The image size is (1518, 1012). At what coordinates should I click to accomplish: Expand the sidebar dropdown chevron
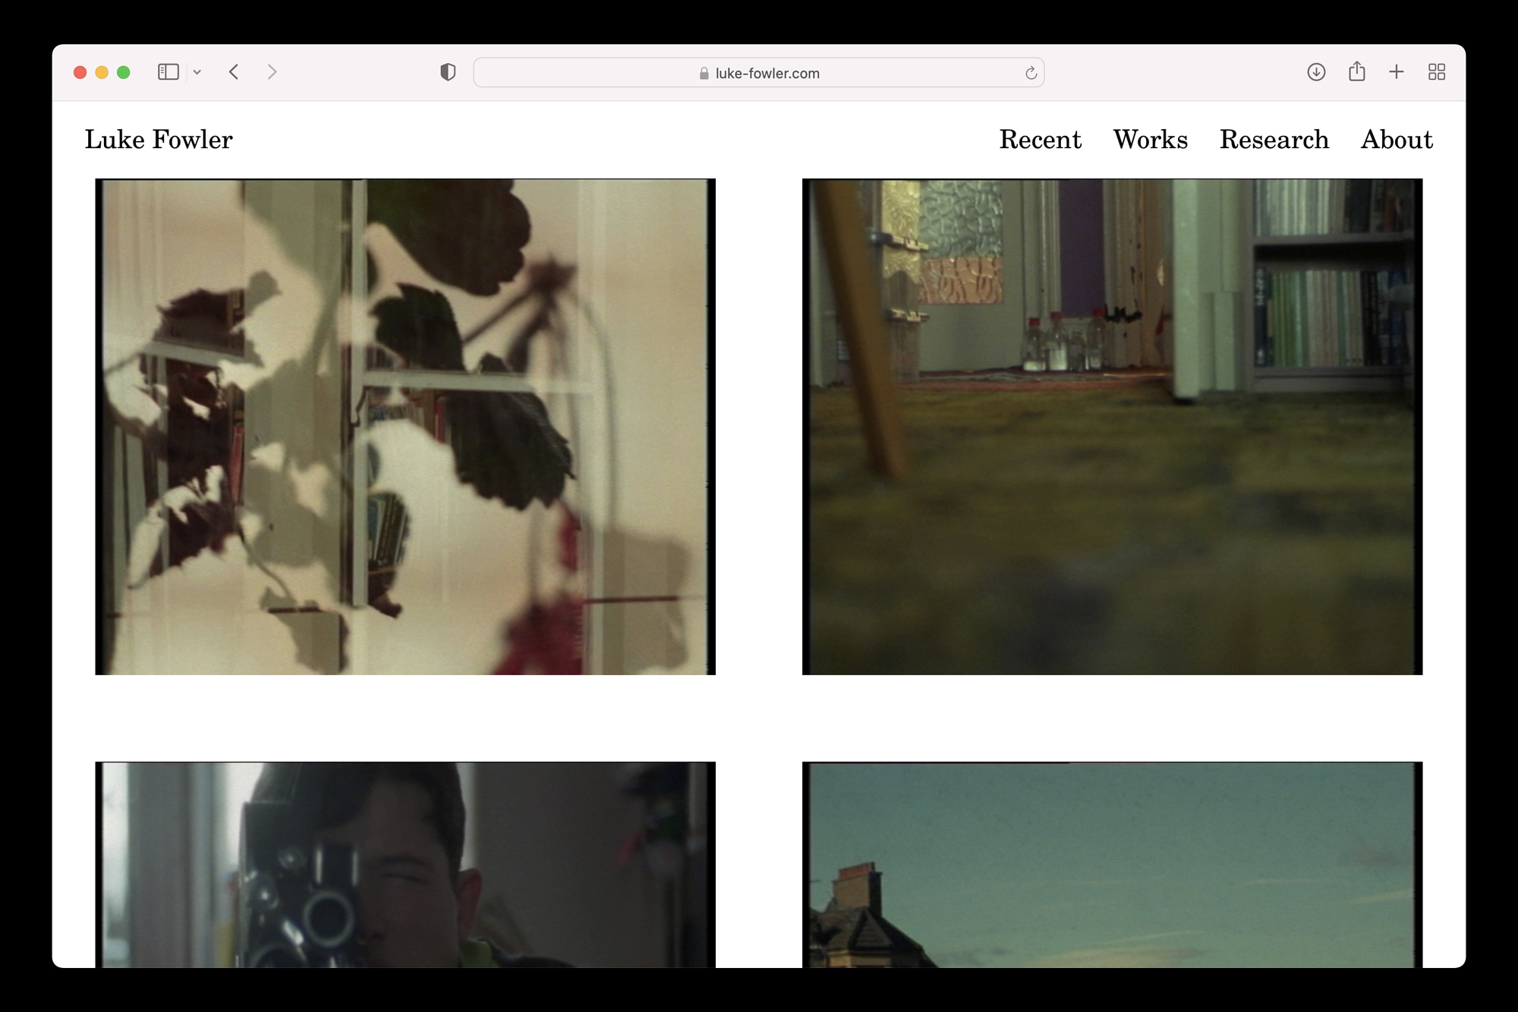click(197, 73)
